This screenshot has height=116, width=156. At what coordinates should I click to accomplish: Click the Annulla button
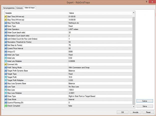[x=135, y=112]
